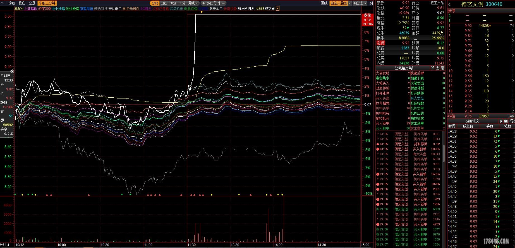
Task: Open the 自定义叠加 dropdown arrow
Action: [350, 3]
